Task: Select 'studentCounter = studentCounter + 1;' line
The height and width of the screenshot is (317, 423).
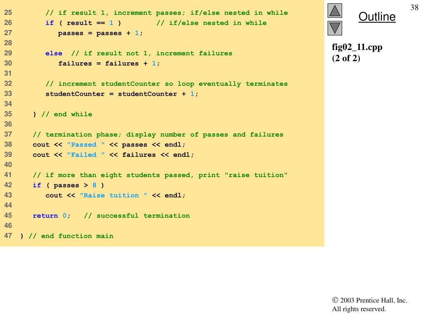Action: [x=122, y=94]
